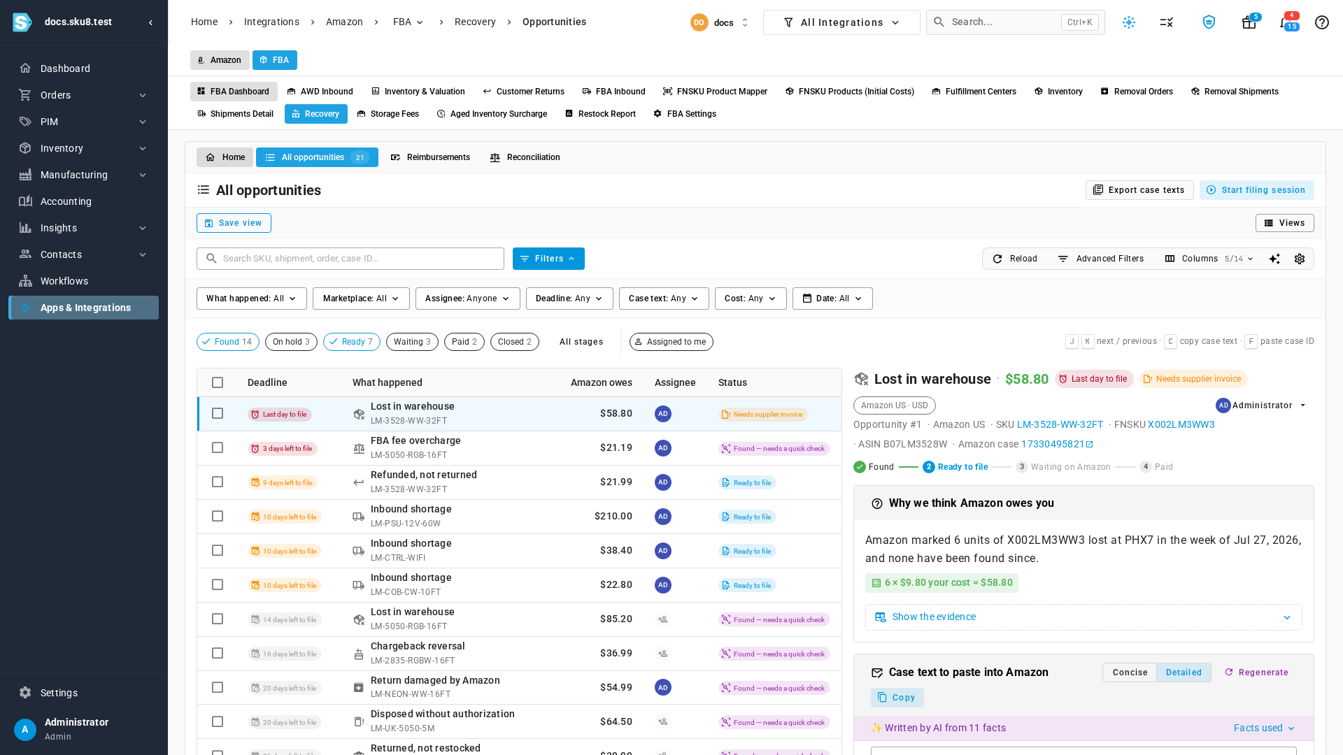Click the shield security icon
The image size is (1343, 755).
coord(1209,22)
